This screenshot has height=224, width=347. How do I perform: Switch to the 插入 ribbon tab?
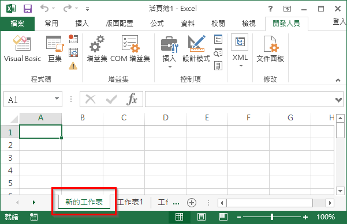coord(82,24)
